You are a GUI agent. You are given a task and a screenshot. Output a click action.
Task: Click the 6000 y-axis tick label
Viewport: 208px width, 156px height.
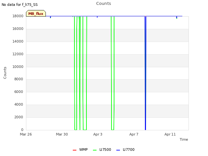pyautogui.click(x=19, y=92)
